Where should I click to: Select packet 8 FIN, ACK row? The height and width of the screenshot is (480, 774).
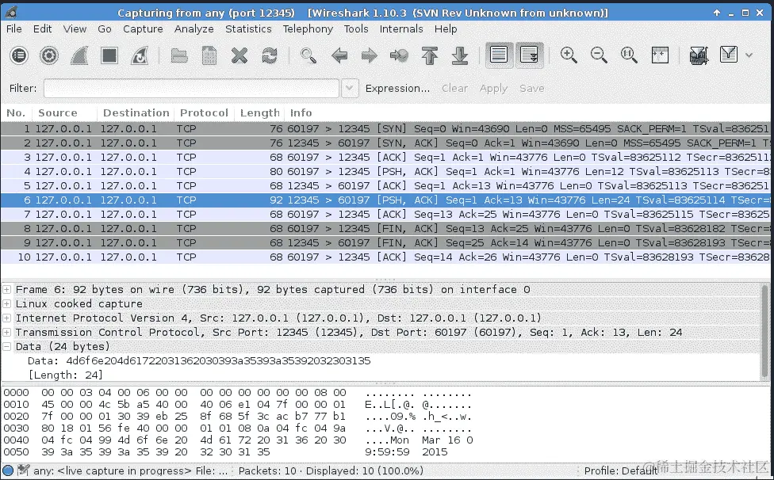click(385, 229)
